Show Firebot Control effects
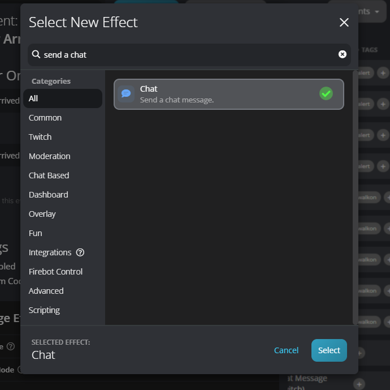Screen dimensions: 390x390 point(56,272)
